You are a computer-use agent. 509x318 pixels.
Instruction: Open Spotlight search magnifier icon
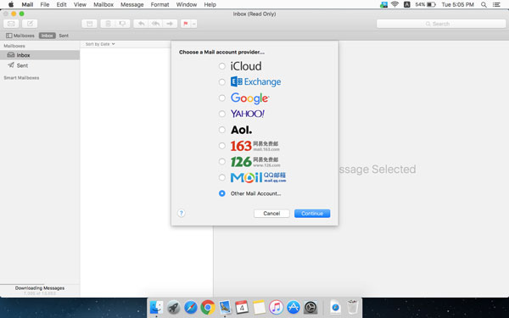tap(484, 4)
